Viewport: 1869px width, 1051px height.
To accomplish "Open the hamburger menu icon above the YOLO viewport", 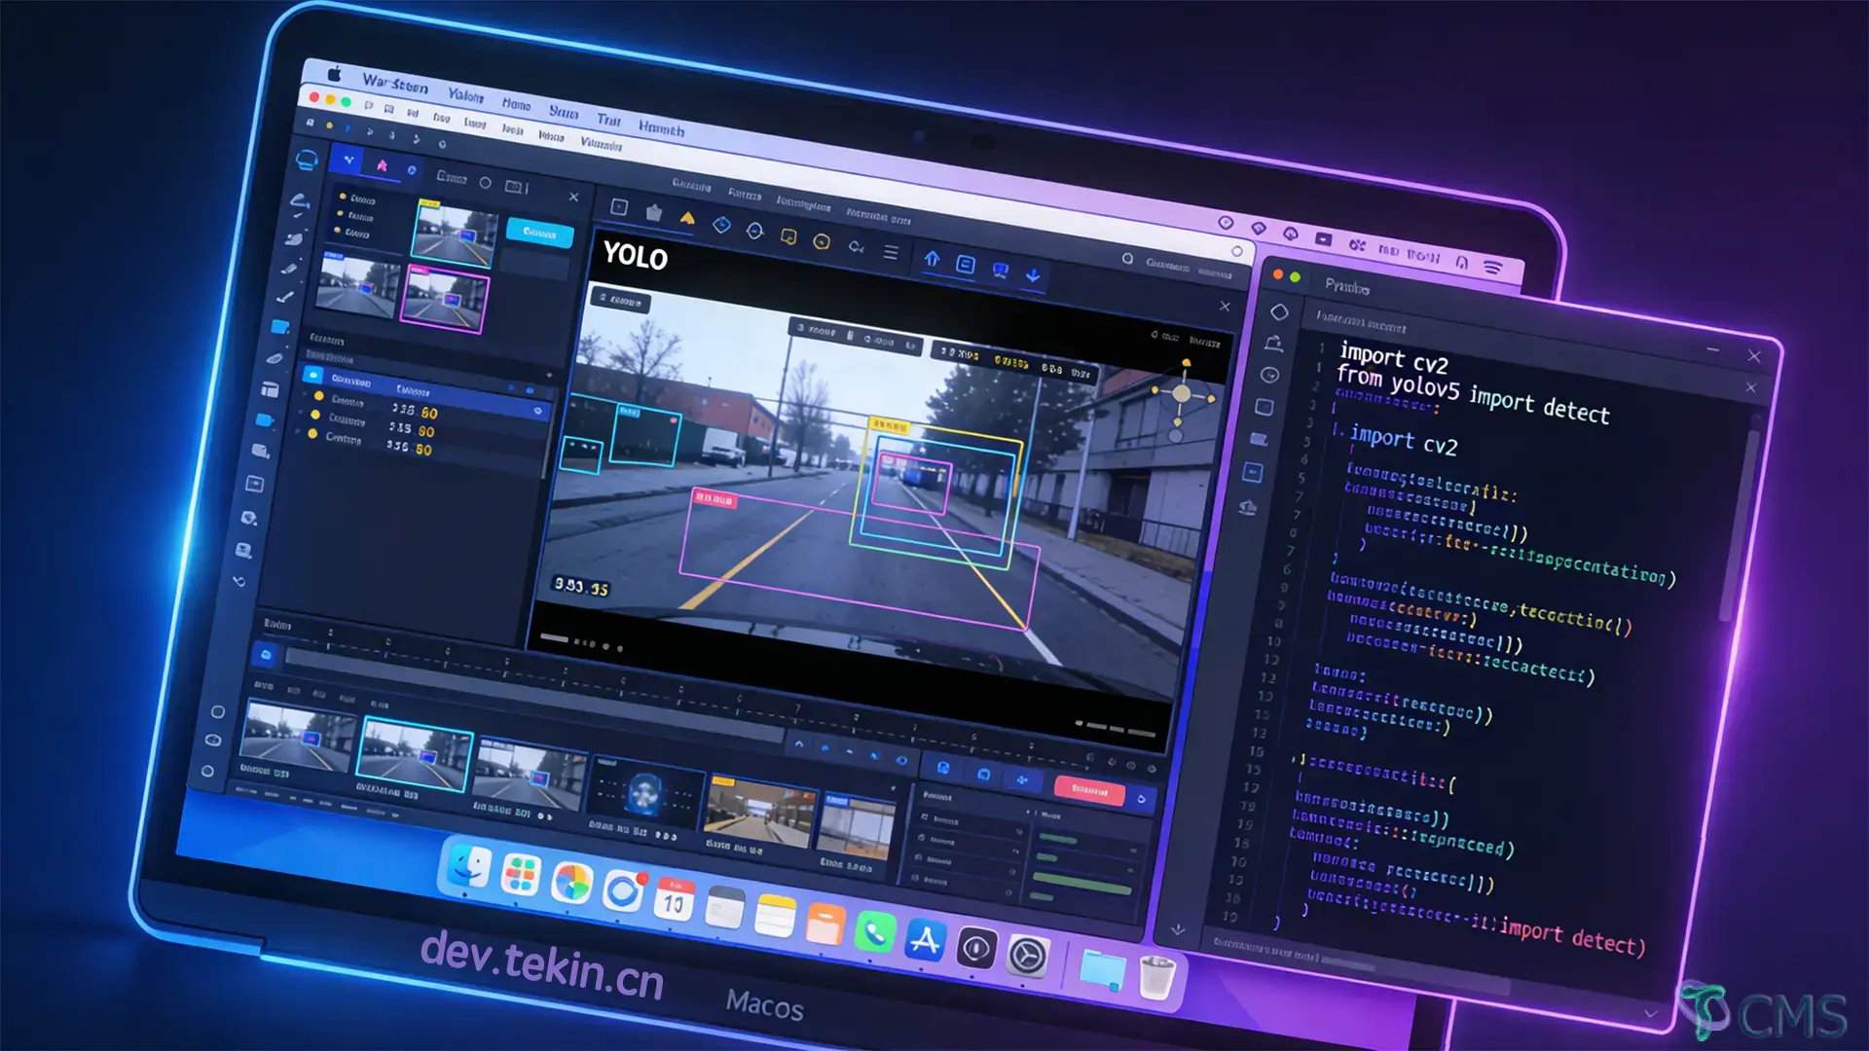I will 892,253.
